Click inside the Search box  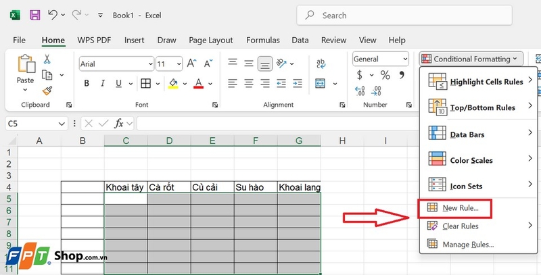[x=404, y=15]
